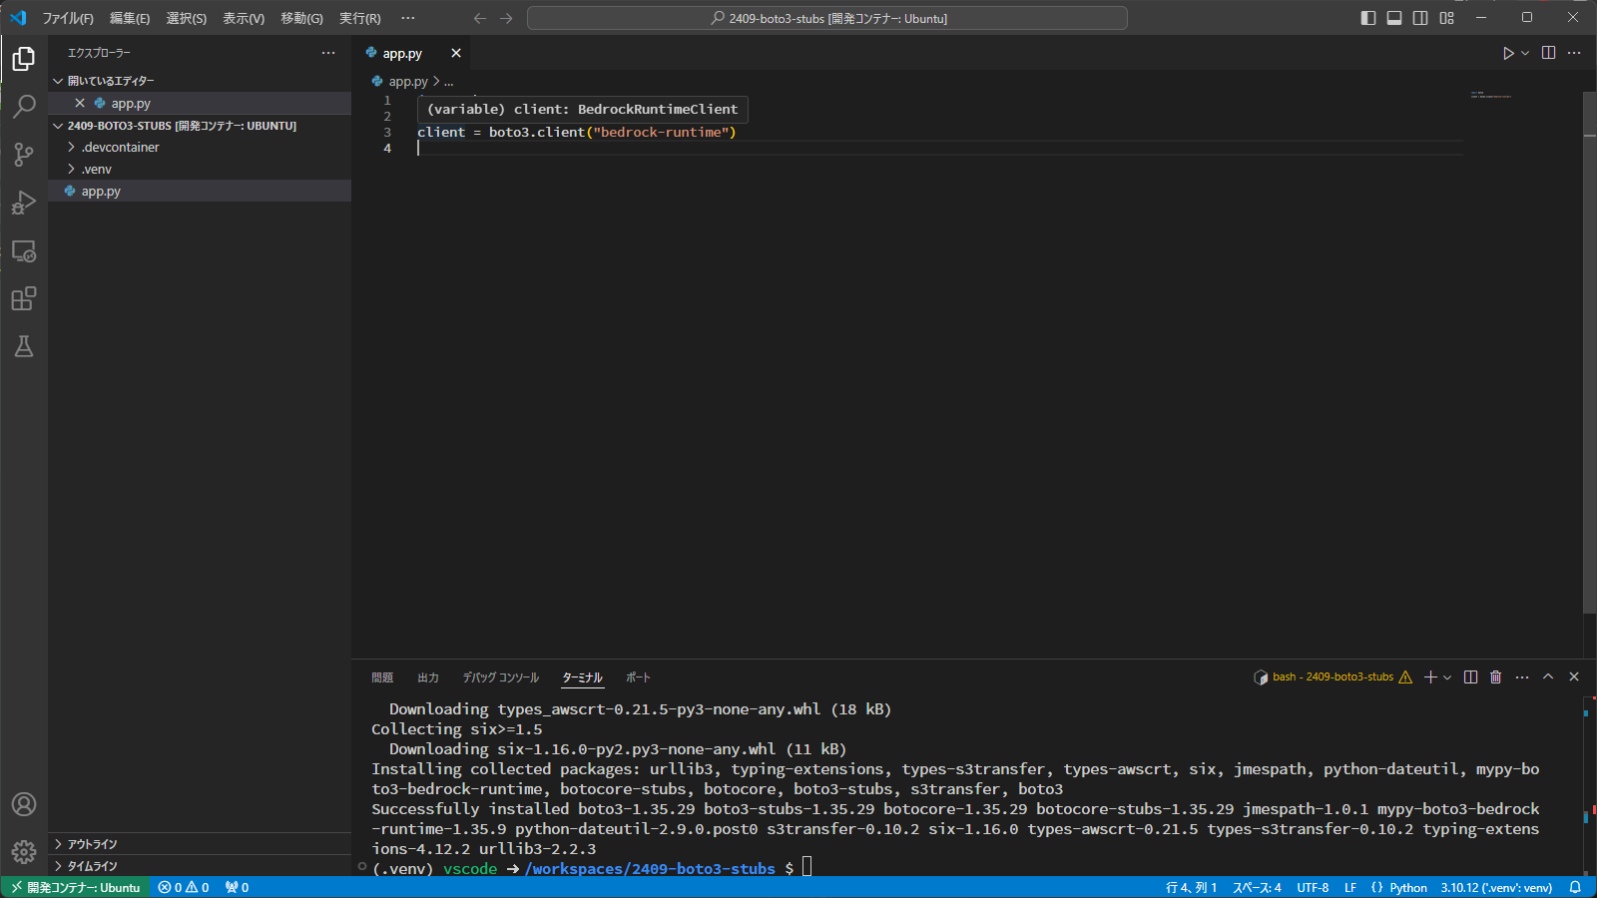The height and width of the screenshot is (898, 1597).
Task: Toggle the secondary side bar layout button
Action: (x=1420, y=18)
